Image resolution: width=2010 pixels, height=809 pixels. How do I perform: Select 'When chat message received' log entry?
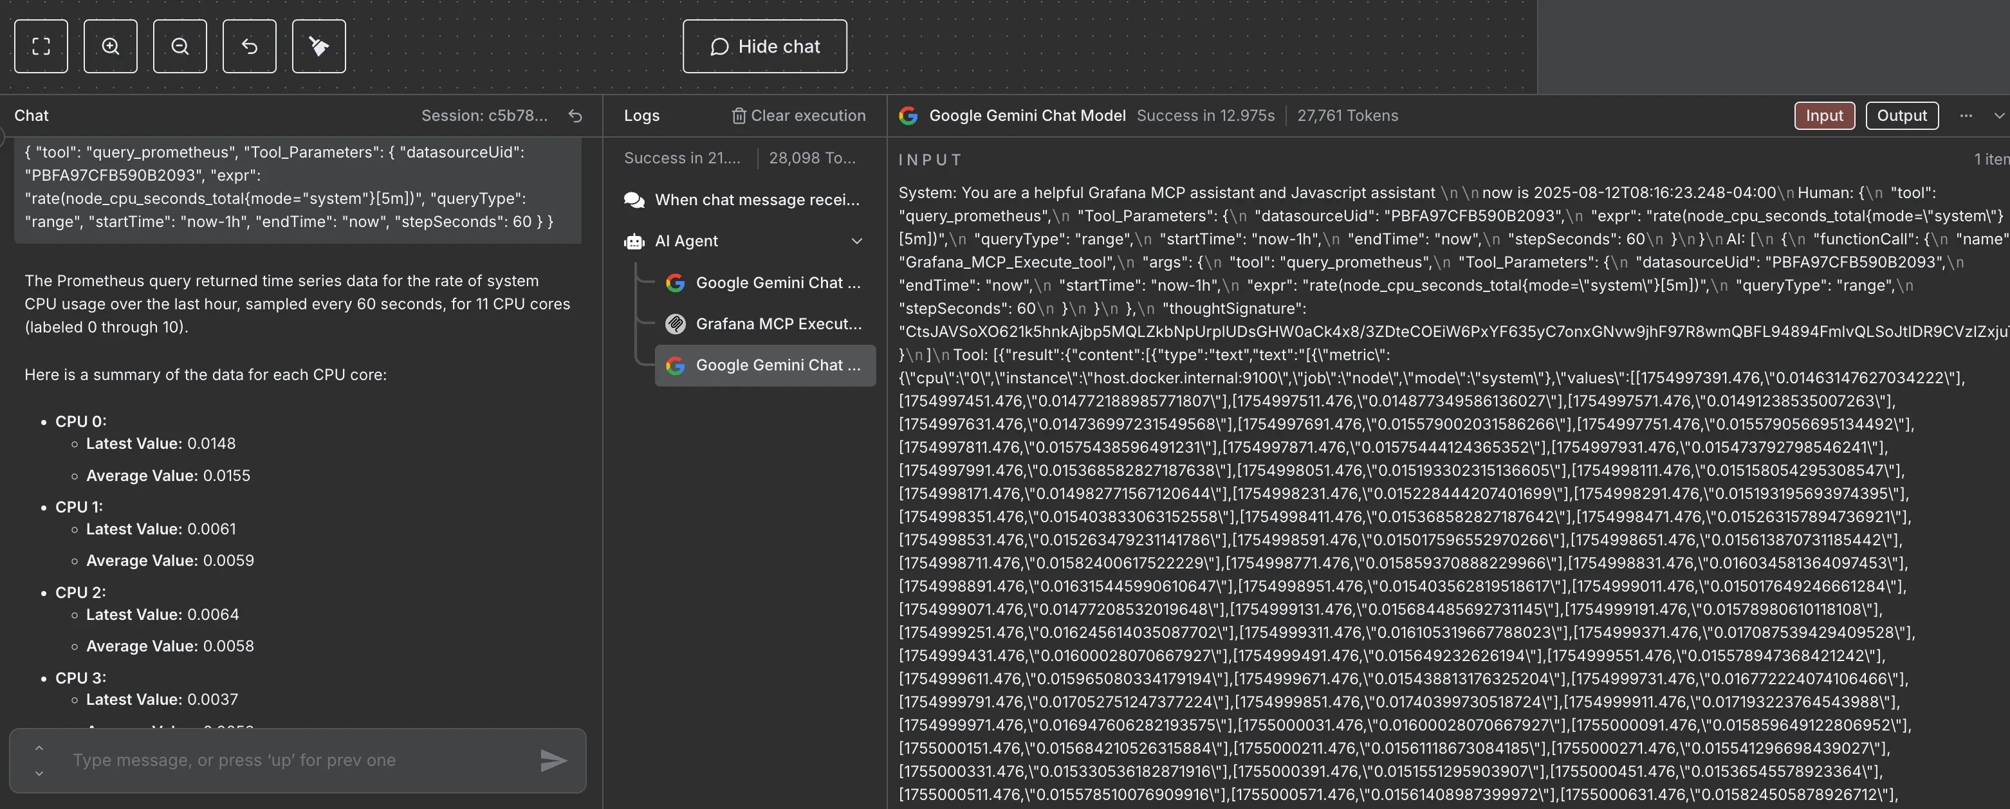coord(749,201)
